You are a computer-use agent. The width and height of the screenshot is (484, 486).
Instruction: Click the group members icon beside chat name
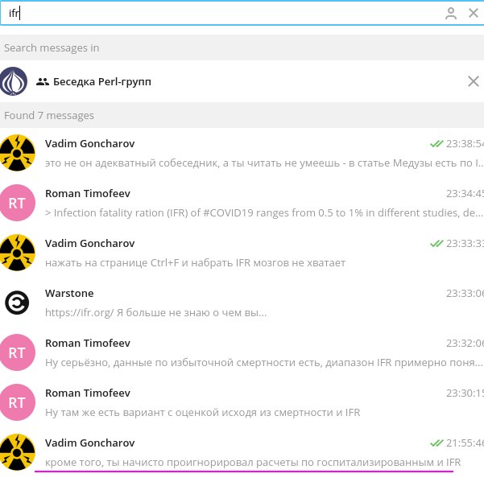point(43,82)
